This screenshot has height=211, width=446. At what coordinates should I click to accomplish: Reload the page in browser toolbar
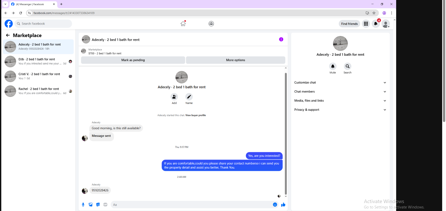(21, 13)
